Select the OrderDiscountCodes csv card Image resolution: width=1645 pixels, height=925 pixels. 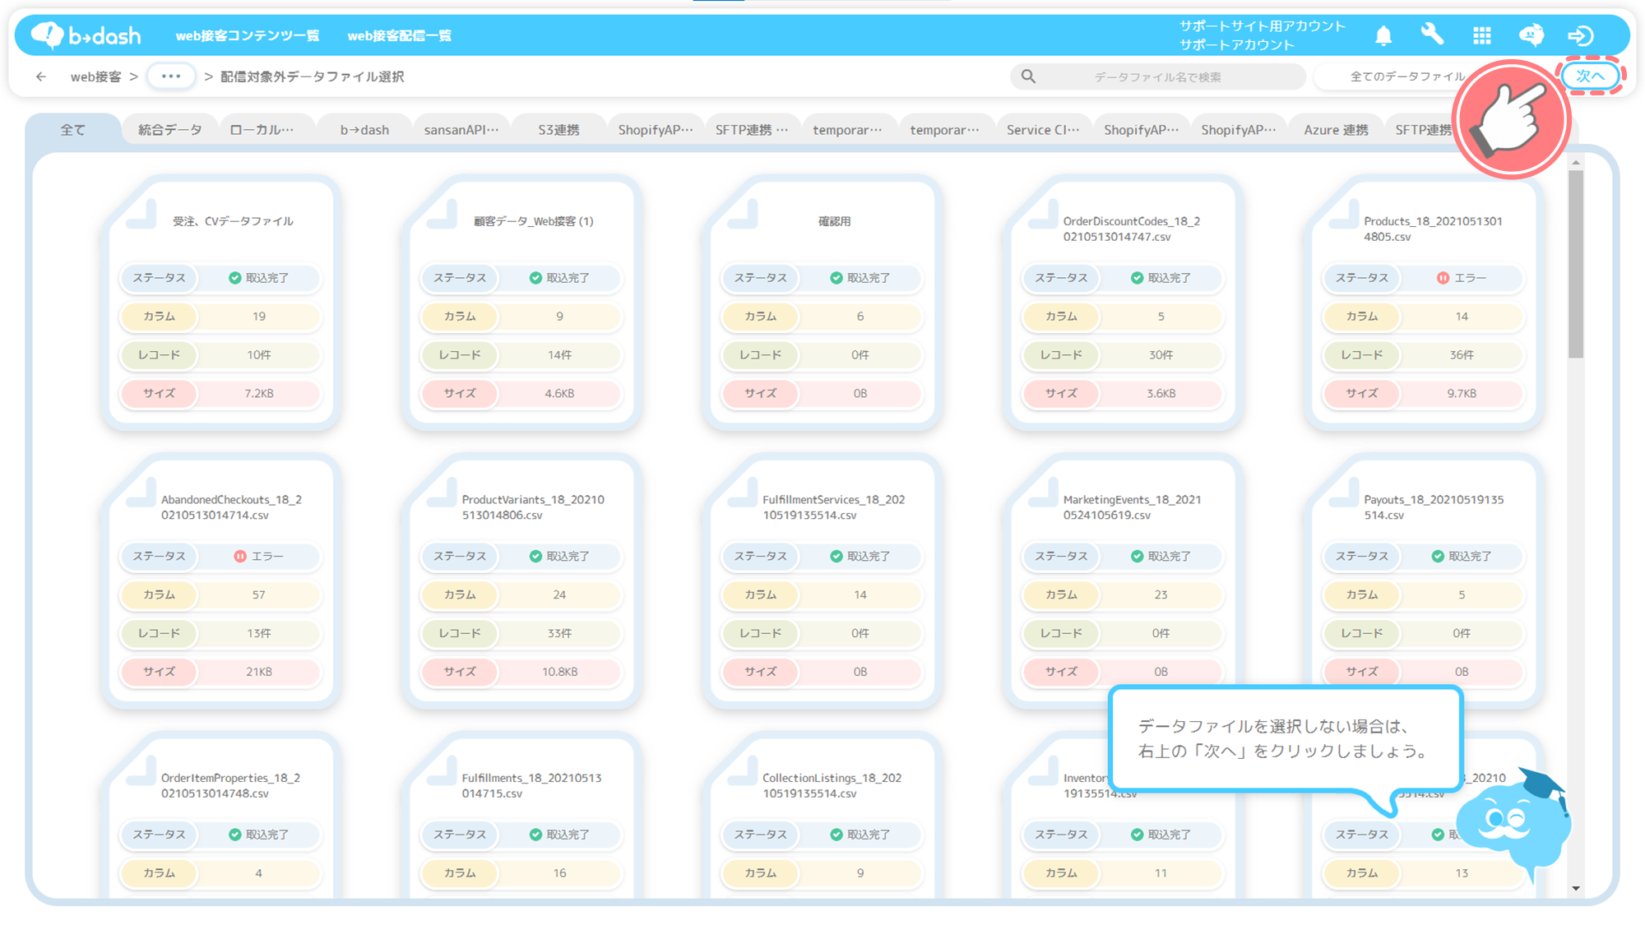(1123, 303)
